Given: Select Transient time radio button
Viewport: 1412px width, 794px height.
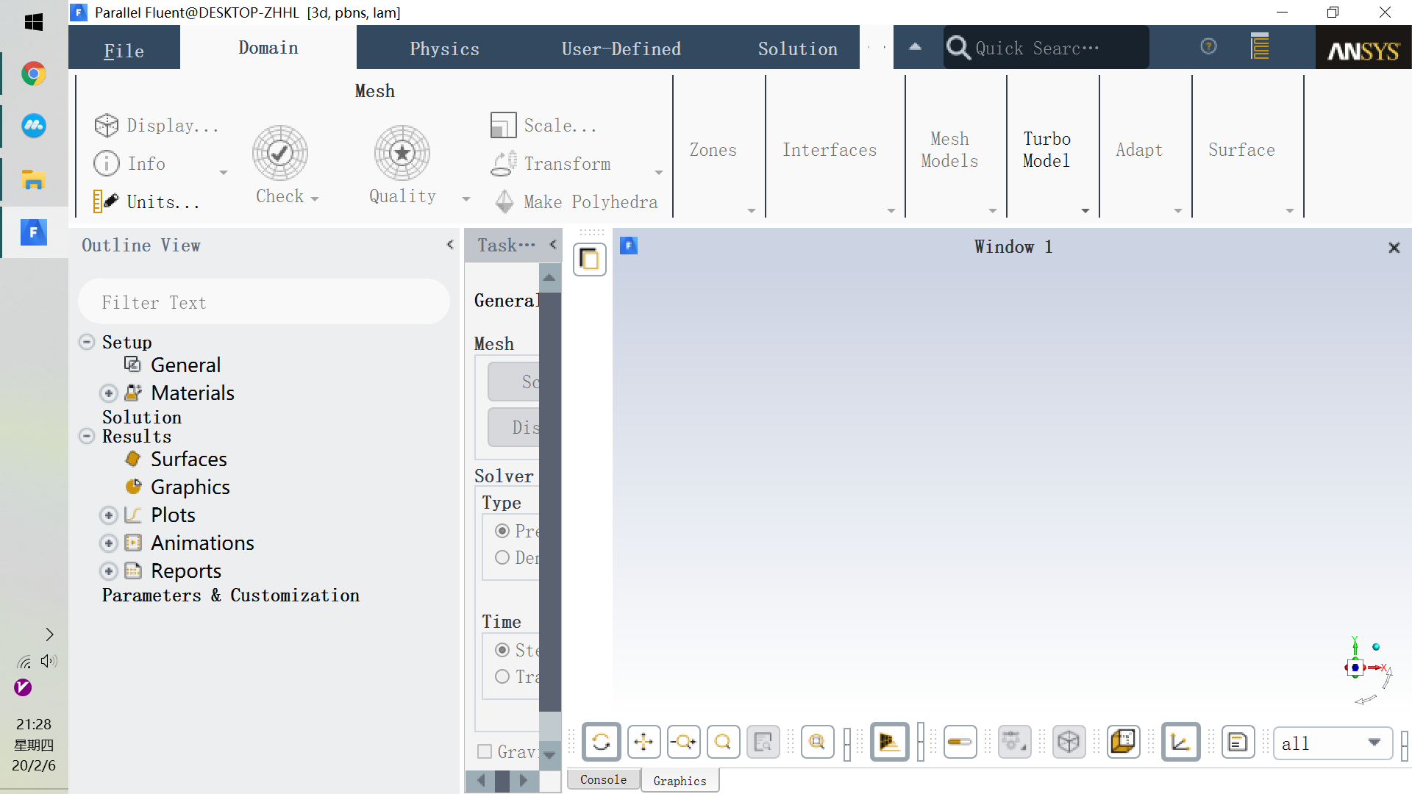Looking at the screenshot, I should tap(502, 676).
